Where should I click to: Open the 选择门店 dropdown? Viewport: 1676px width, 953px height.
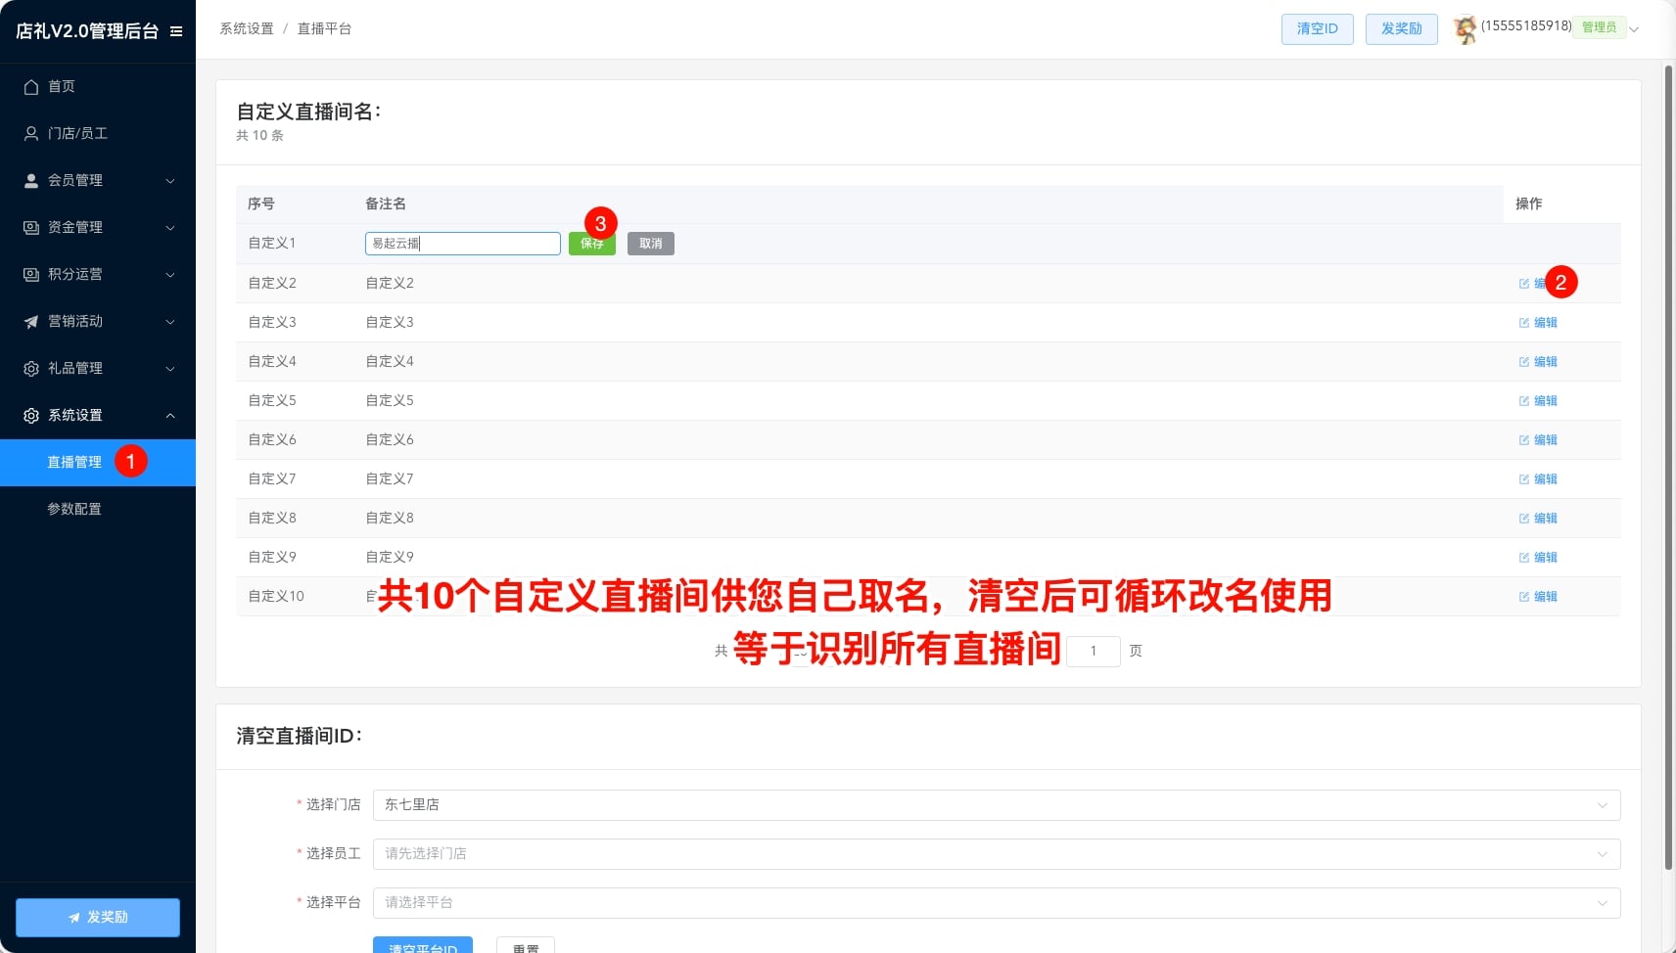[x=996, y=805]
